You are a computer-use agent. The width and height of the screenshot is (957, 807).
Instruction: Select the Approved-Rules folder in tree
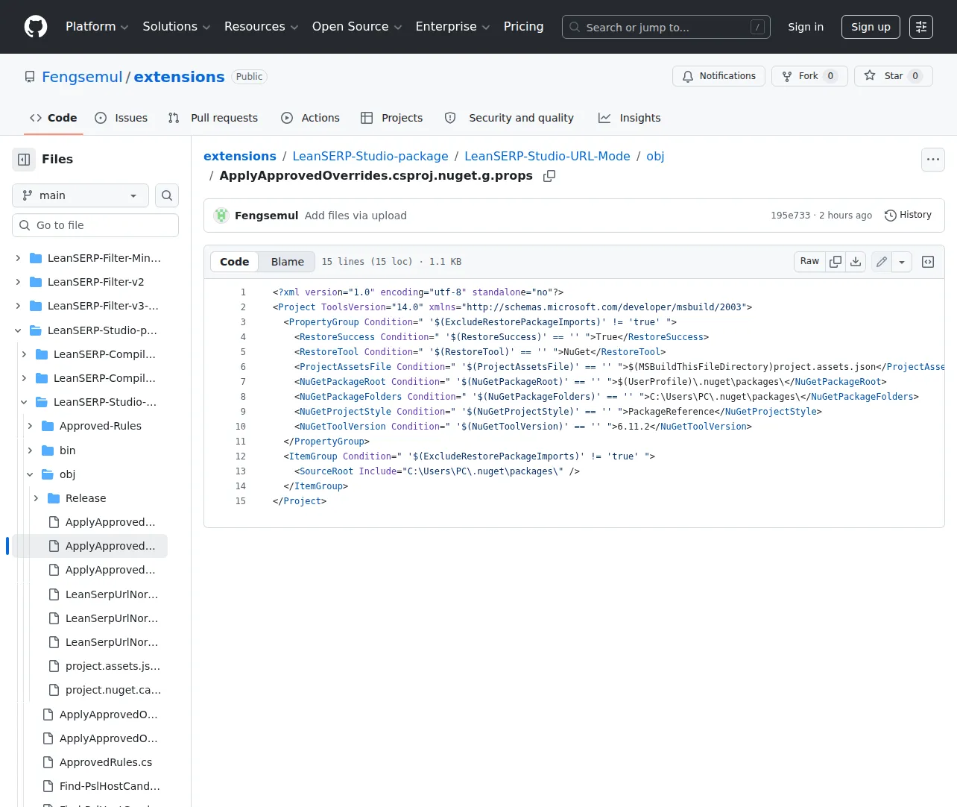click(101, 426)
